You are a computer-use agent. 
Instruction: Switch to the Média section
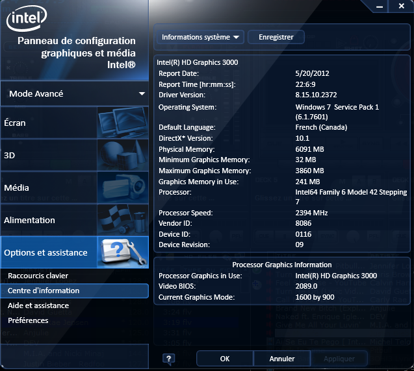point(75,187)
